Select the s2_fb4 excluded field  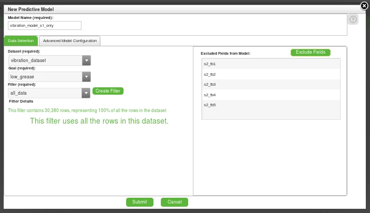(x=271, y=95)
